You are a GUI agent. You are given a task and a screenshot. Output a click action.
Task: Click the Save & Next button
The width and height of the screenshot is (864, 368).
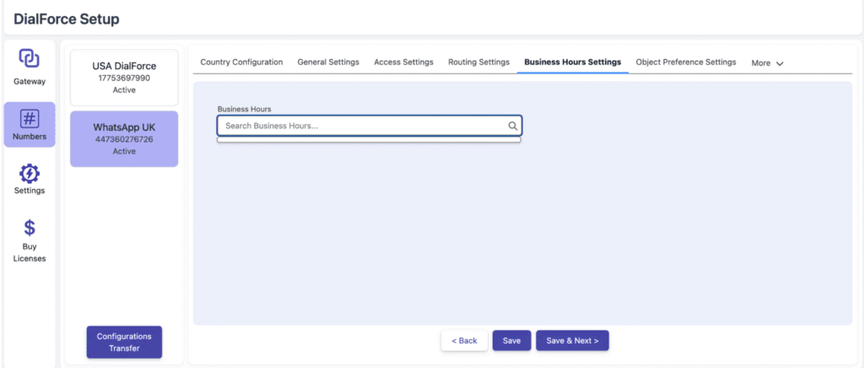click(x=572, y=340)
